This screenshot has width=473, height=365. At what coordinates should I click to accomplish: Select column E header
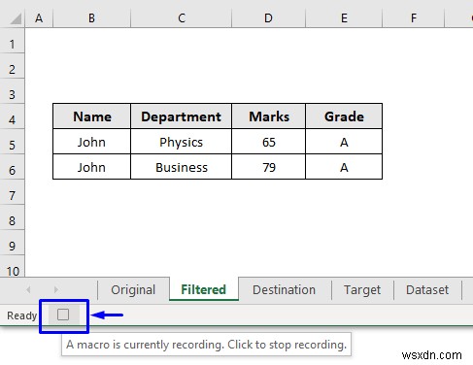pyautogui.click(x=344, y=18)
